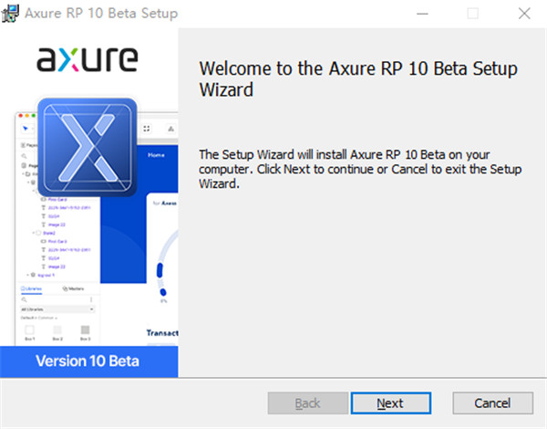Cancel the Axure RP 10 setup
The width and height of the screenshot is (547, 429).
point(492,403)
